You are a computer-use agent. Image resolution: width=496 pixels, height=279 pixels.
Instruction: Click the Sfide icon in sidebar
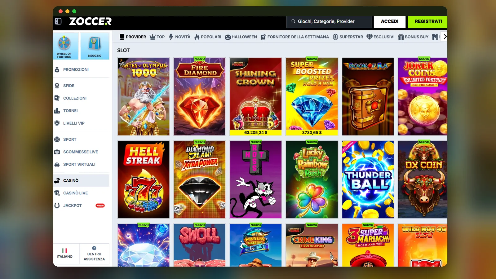coord(57,86)
